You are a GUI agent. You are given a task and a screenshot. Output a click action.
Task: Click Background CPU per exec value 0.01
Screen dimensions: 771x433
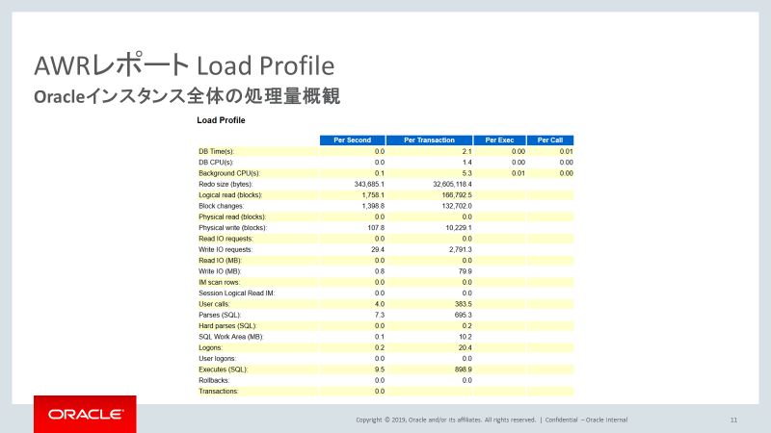(x=518, y=173)
